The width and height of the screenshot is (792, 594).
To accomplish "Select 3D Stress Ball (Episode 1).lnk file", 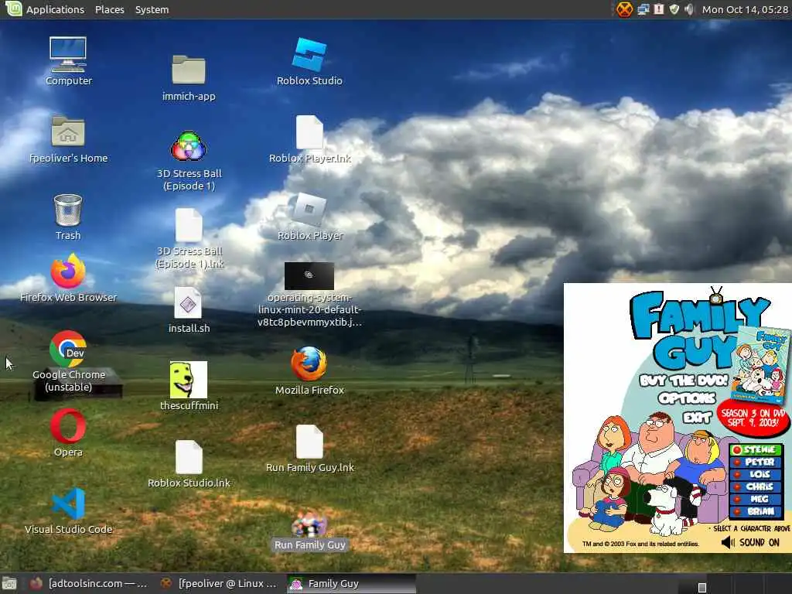I will point(189,225).
